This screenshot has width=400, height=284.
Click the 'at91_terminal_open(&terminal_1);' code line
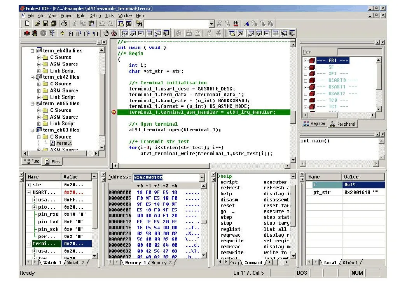(x=175, y=130)
